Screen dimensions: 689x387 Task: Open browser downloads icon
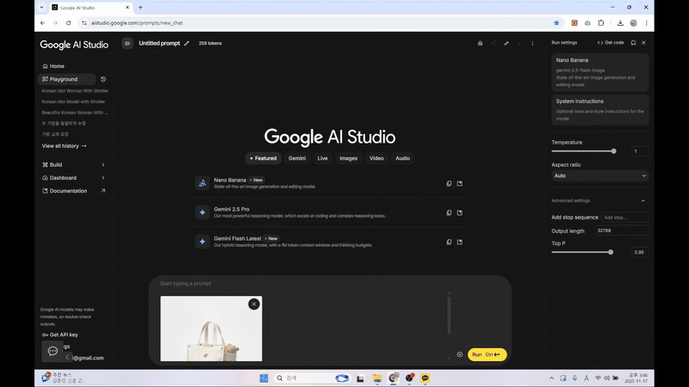pyautogui.click(x=620, y=23)
